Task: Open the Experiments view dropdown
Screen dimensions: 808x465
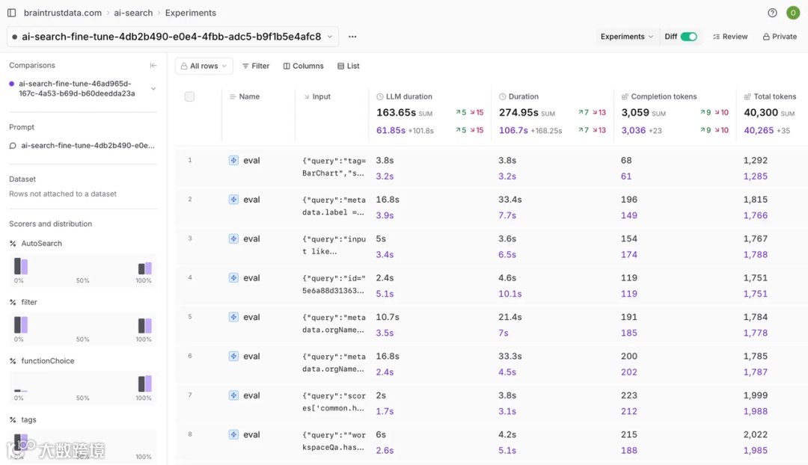Action: [626, 37]
